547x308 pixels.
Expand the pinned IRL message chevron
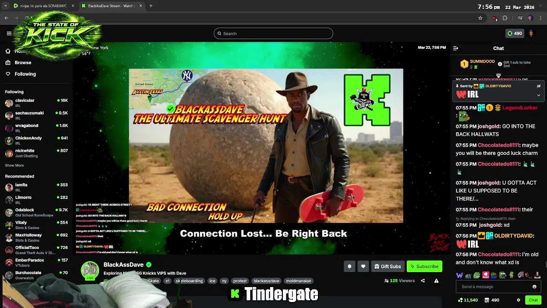point(538,95)
